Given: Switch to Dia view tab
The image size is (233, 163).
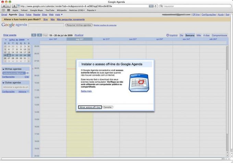Looking at the screenshot, I should (182, 35).
